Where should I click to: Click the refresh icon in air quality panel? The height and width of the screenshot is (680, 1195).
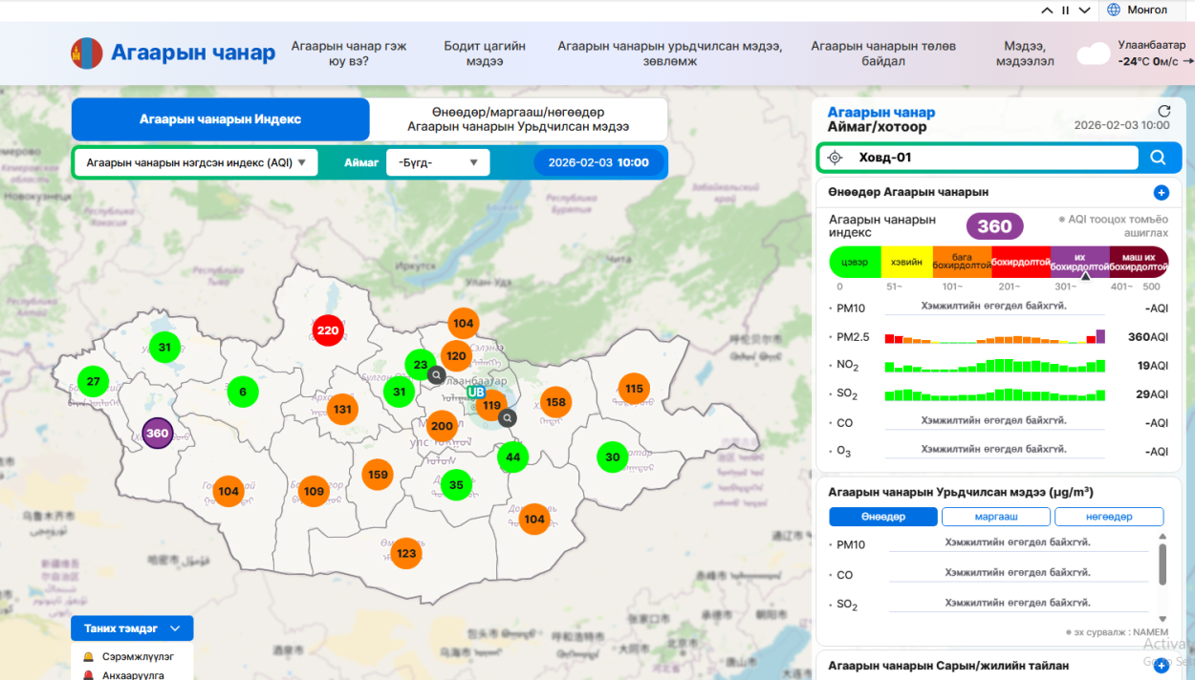(1163, 112)
